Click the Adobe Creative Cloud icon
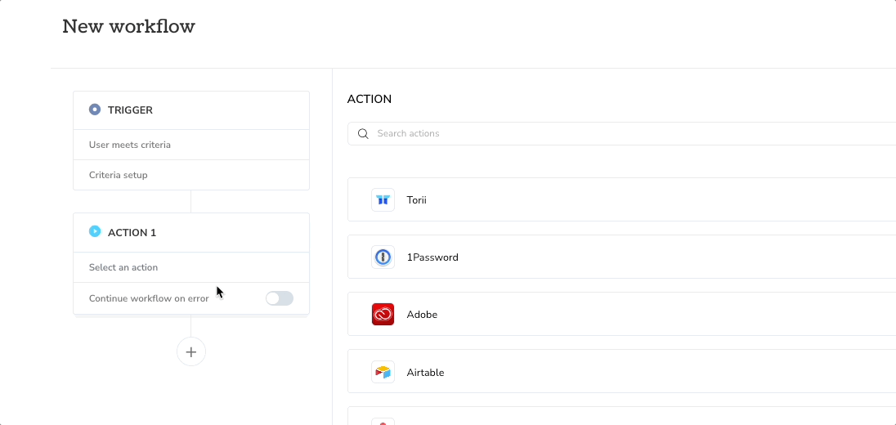 383,314
